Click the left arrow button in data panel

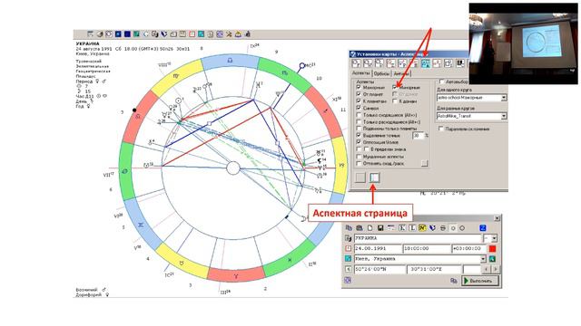[486, 269]
